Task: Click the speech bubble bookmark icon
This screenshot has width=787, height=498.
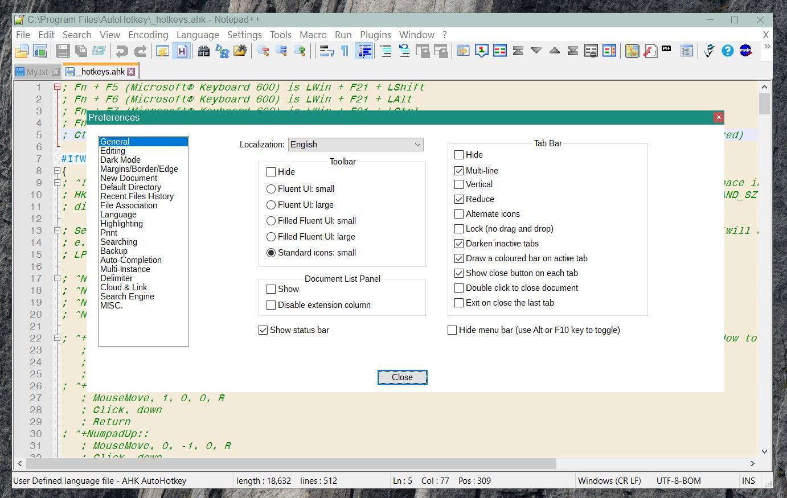Action: [x=481, y=51]
